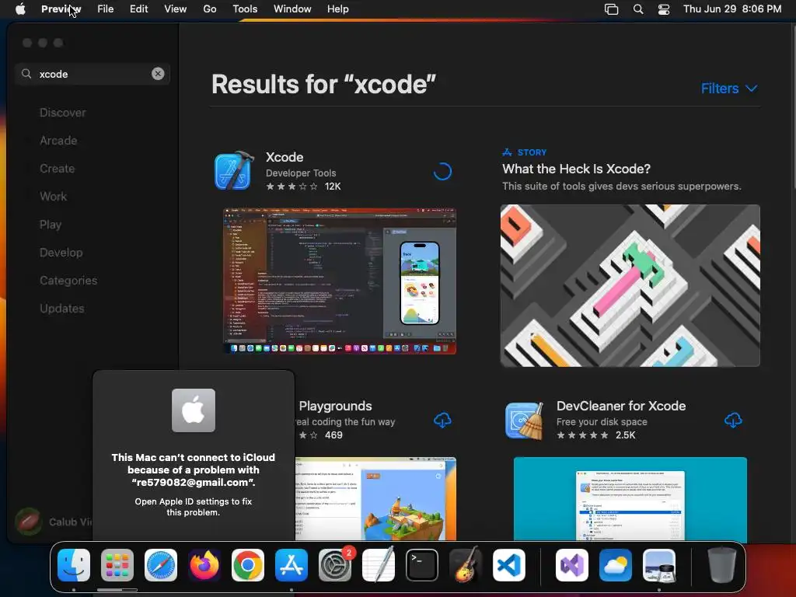This screenshot has width=796, height=597.
Task: Launch Safari from the Dock
Action: click(161, 565)
